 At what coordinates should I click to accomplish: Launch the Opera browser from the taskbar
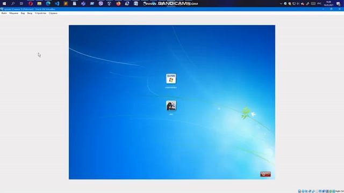[x=31, y=4]
